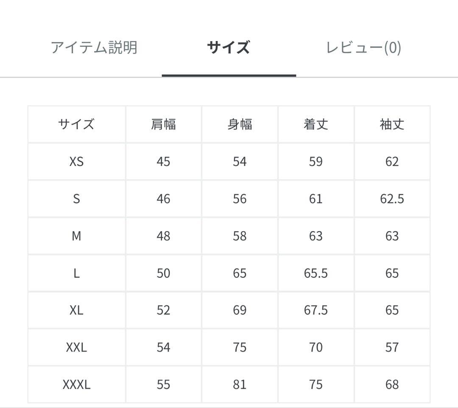Image resolution: width=458 pixels, height=408 pixels.
Task: Select the XXL size row label
Action: click(76, 347)
